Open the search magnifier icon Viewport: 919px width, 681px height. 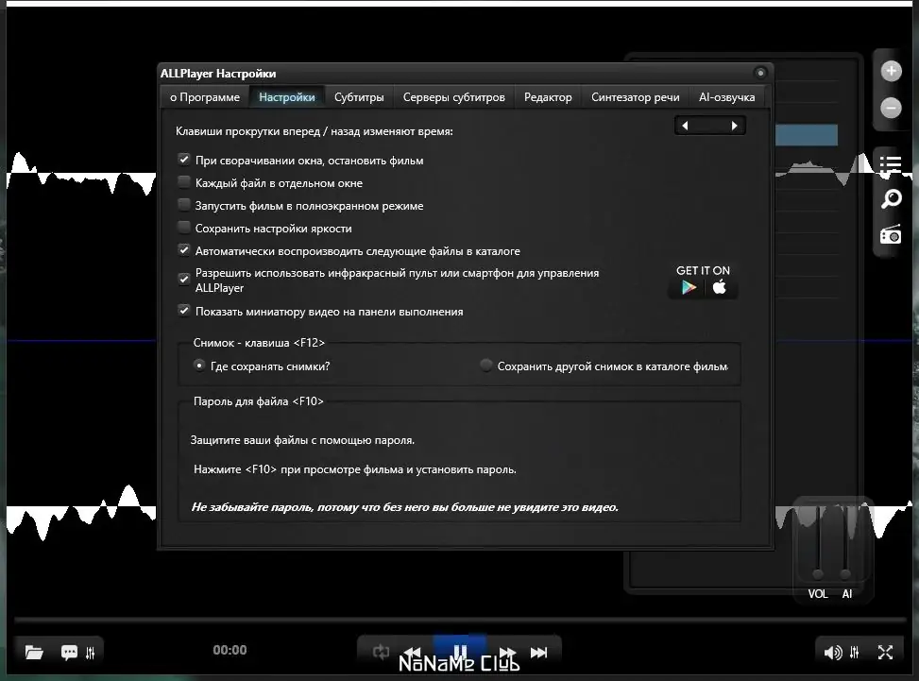click(891, 199)
